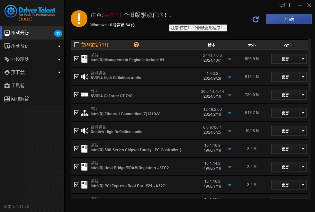Click speaker icon of Realtek High Definition audio
This screenshot has width=315, height=212.
click(x=84, y=131)
